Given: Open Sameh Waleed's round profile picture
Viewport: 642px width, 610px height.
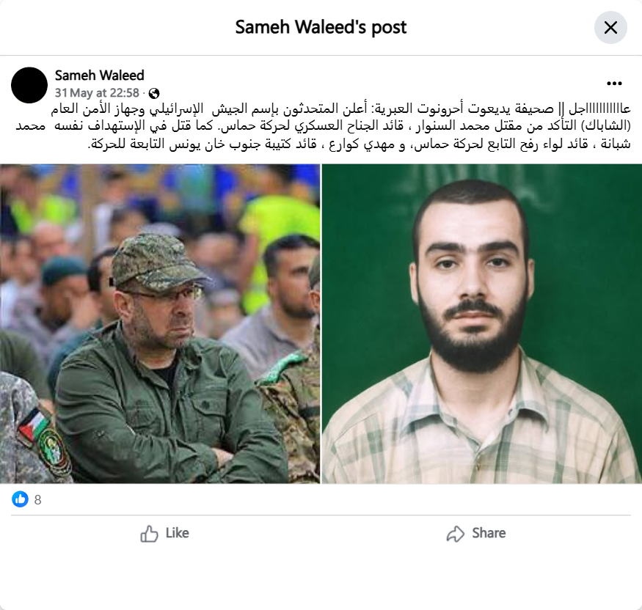Looking at the screenshot, I should click(29, 85).
